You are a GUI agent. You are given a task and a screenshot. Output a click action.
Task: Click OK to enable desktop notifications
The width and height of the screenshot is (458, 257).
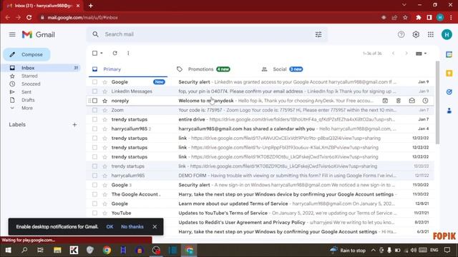[x=109, y=227]
